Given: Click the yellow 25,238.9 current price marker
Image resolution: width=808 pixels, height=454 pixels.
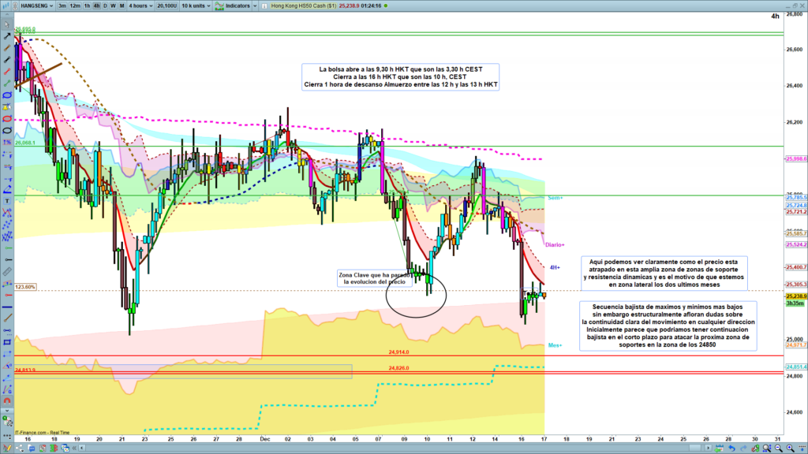Looking at the screenshot, I should coord(795,296).
